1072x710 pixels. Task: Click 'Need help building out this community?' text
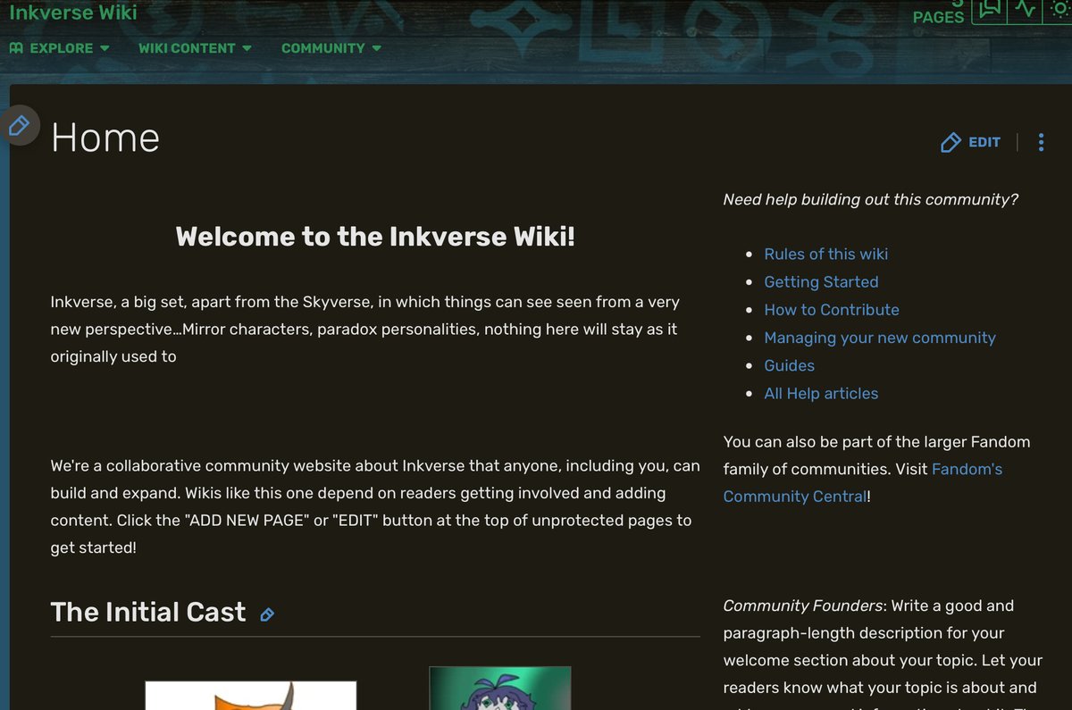tap(870, 199)
